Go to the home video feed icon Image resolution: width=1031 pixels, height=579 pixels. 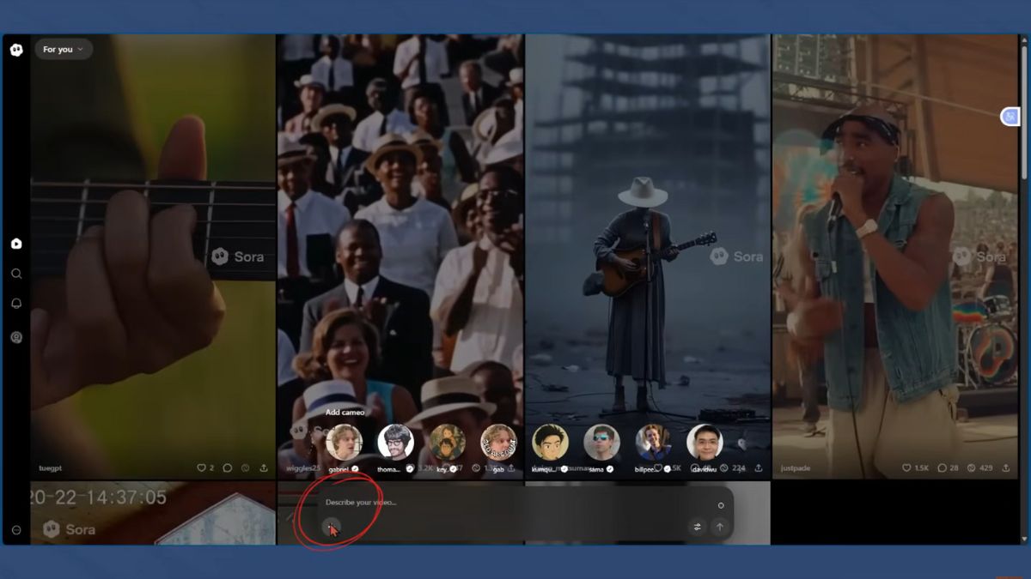[16, 244]
